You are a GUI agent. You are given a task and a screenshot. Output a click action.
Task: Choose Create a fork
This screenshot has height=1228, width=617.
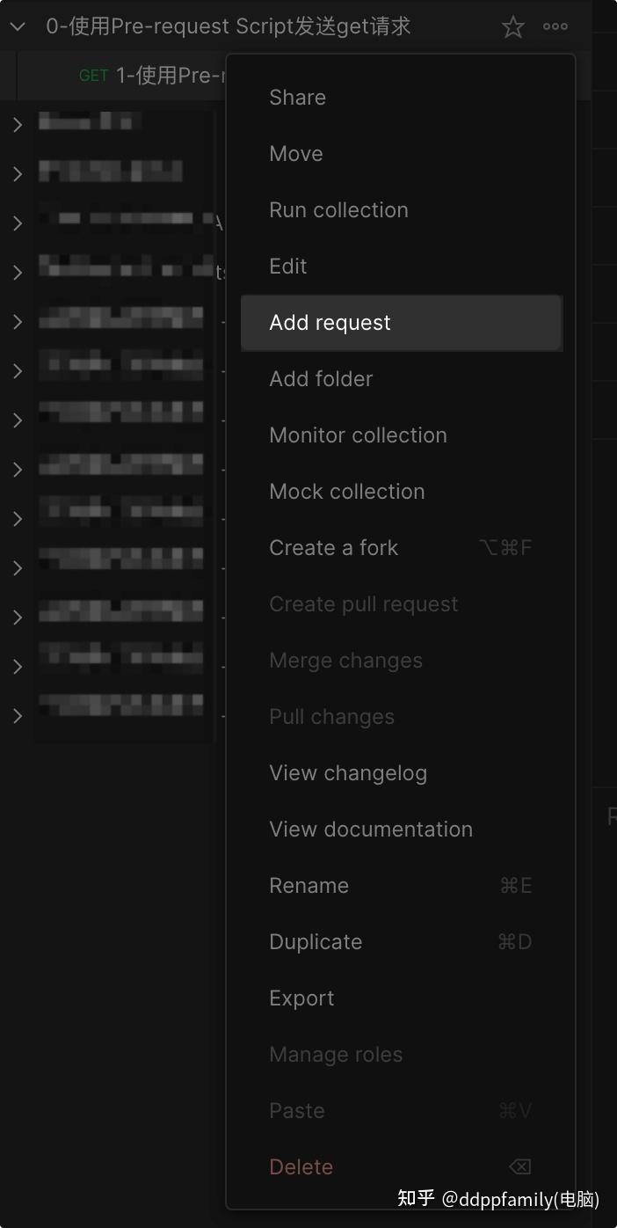click(x=333, y=548)
